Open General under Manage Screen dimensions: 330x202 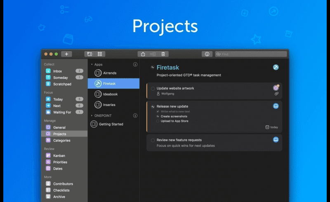click(64, 127)
